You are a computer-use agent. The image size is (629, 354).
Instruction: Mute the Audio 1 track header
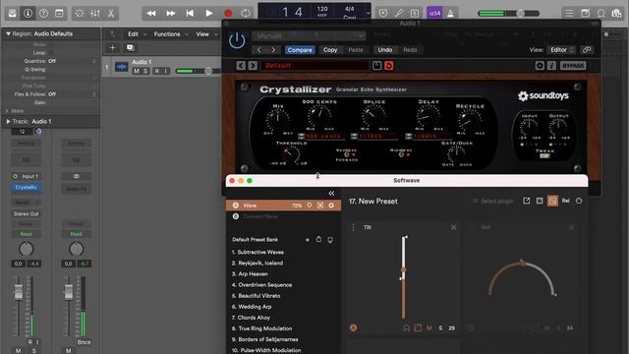137,71
